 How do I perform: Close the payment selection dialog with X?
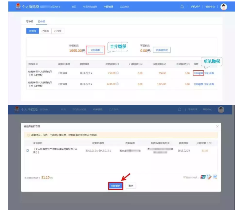pyautogui.click(x=217, y=126)
